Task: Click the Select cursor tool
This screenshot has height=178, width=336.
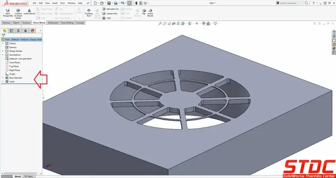Action: pyautogui.click(x=129, y=3)
